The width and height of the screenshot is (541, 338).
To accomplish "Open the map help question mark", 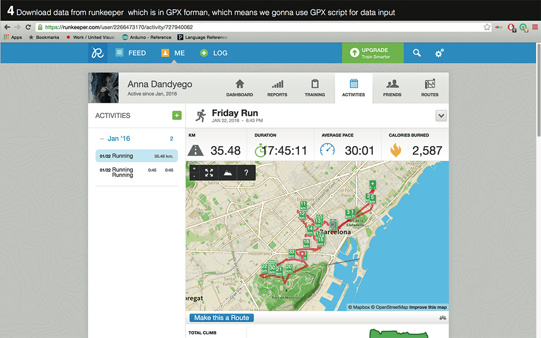I will tap(246, 172).
